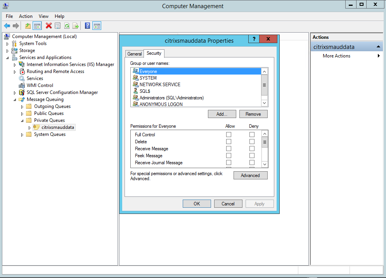This screenshot has height=278, width=386.
Task: Select SYSTEM in group or user names
Action: 148,78
